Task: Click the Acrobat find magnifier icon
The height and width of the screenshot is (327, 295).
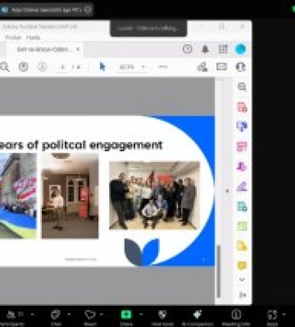Action: coord(5,67)
